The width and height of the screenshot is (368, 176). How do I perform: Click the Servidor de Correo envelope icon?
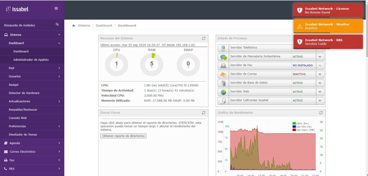[223, 74]
